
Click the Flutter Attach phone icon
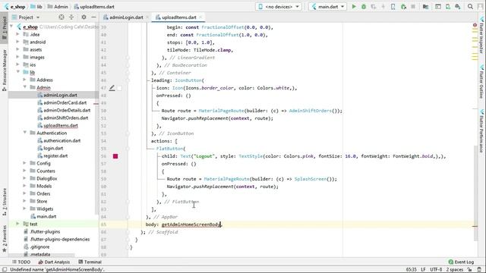tap(393, 7)
